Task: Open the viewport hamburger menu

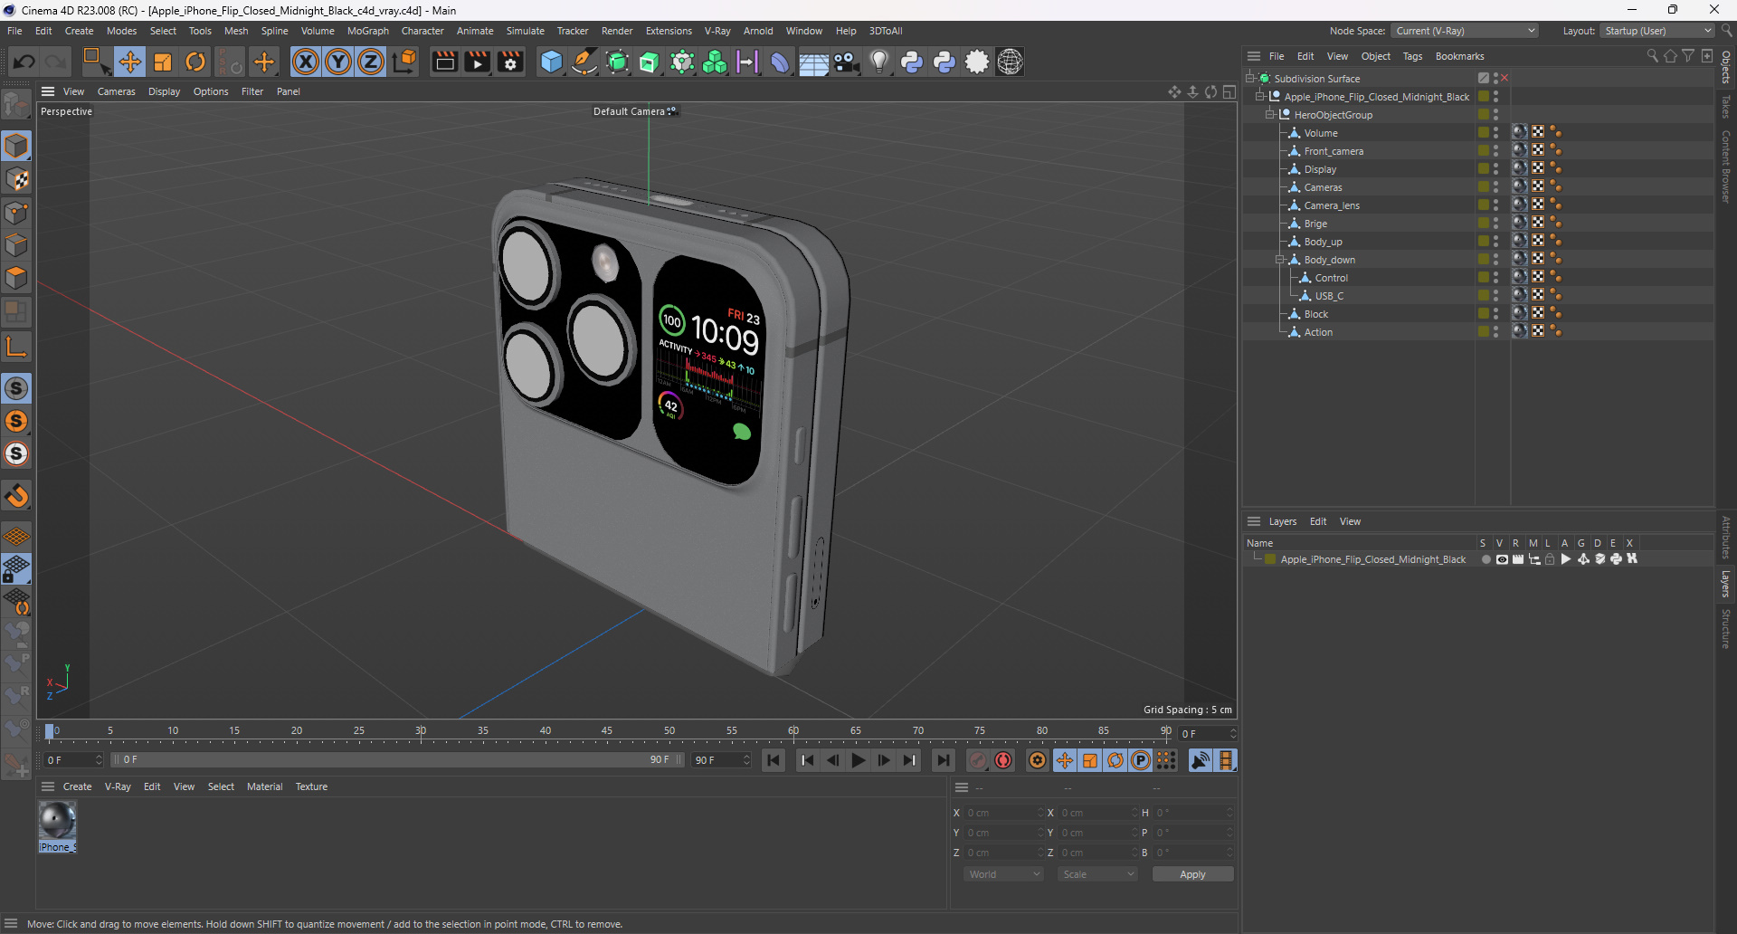Action: pyautogui.click(x=48, y=91)
